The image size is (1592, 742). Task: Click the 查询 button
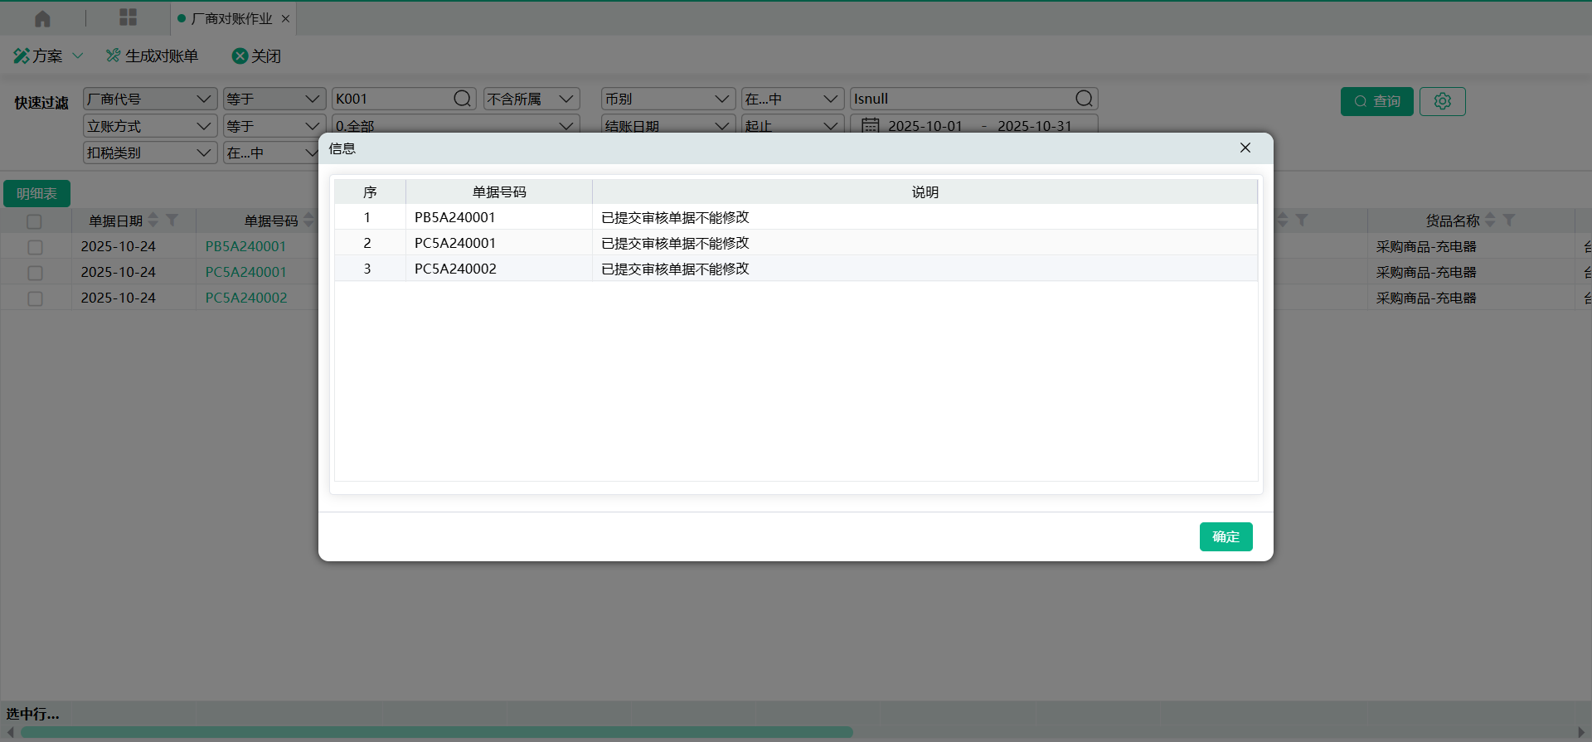click(1376, 101)
